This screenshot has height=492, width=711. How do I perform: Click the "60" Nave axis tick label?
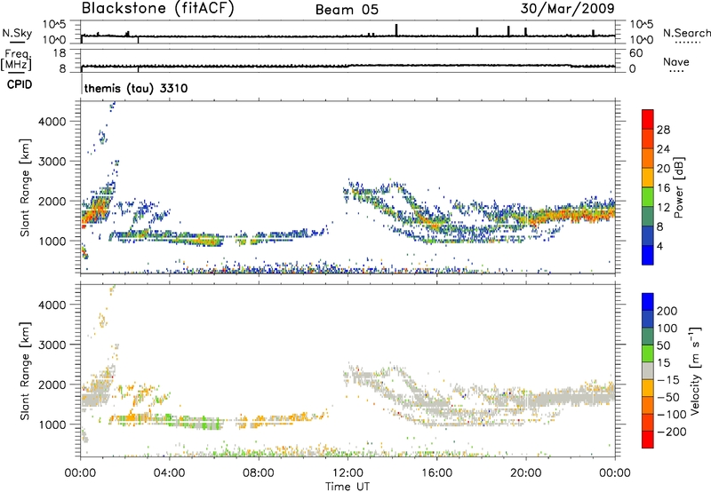pyautogui.click(x=635, y=53)
